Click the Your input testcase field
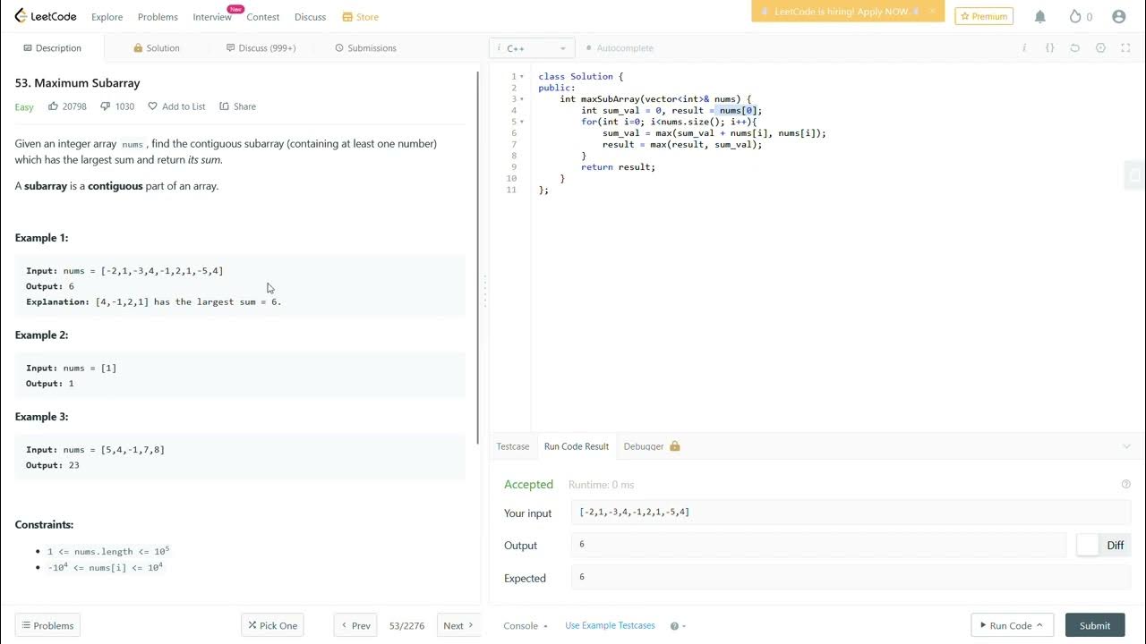The image size is (1146, 644). point(851,513)
